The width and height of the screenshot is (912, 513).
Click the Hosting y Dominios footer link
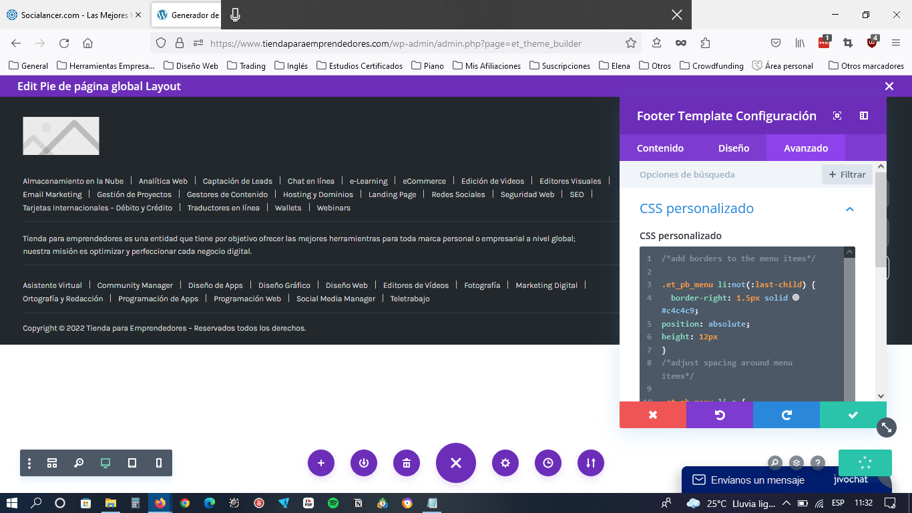pyautogui.click(x=318, y=194)
